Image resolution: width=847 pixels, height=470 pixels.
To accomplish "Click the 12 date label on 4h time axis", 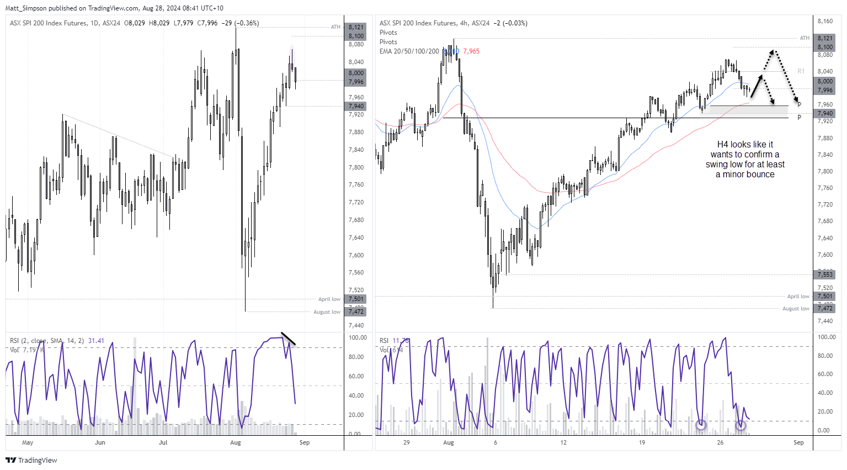I will (x=563, y=442).
